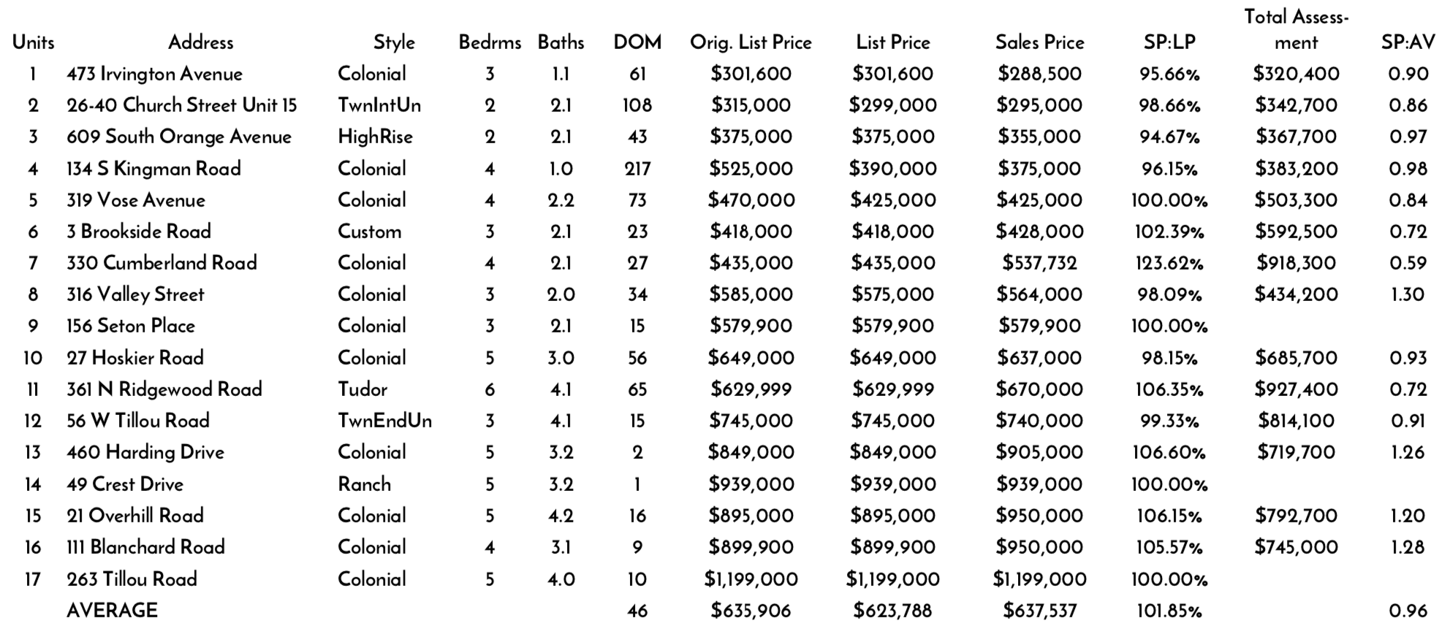Click the 217 DOM value
This screenshot has height=637, width=1450.
[x=637, y=169]
